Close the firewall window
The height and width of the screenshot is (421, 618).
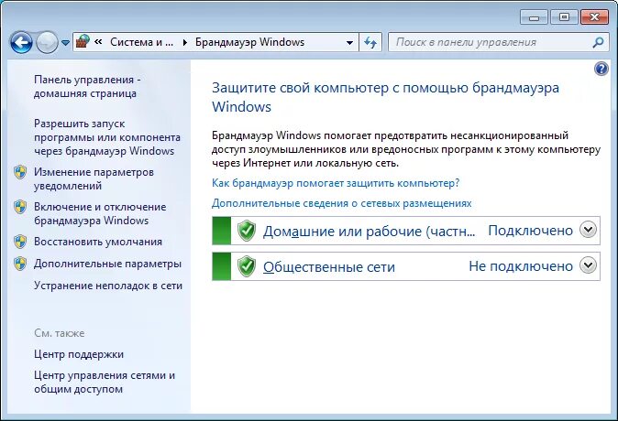(594, 17)
